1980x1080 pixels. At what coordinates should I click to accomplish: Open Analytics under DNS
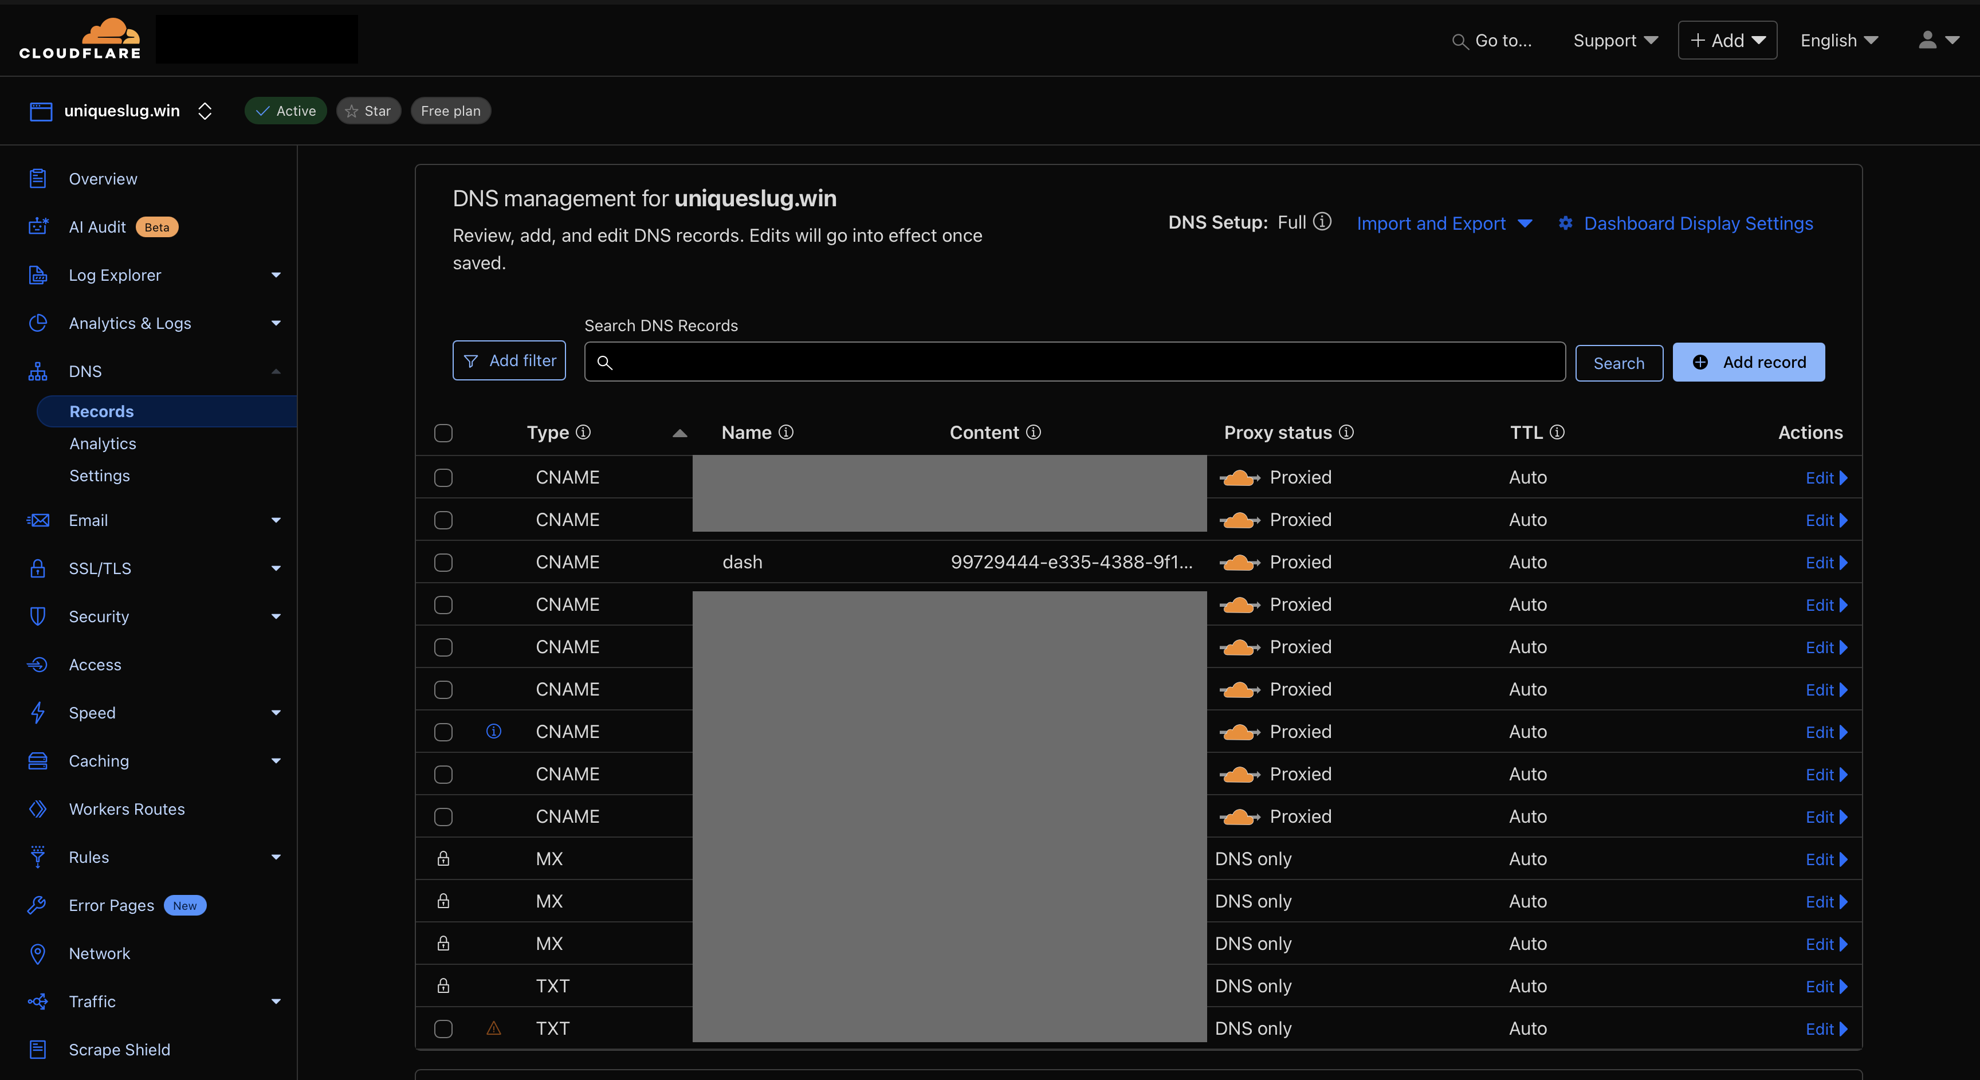[103, 443]
